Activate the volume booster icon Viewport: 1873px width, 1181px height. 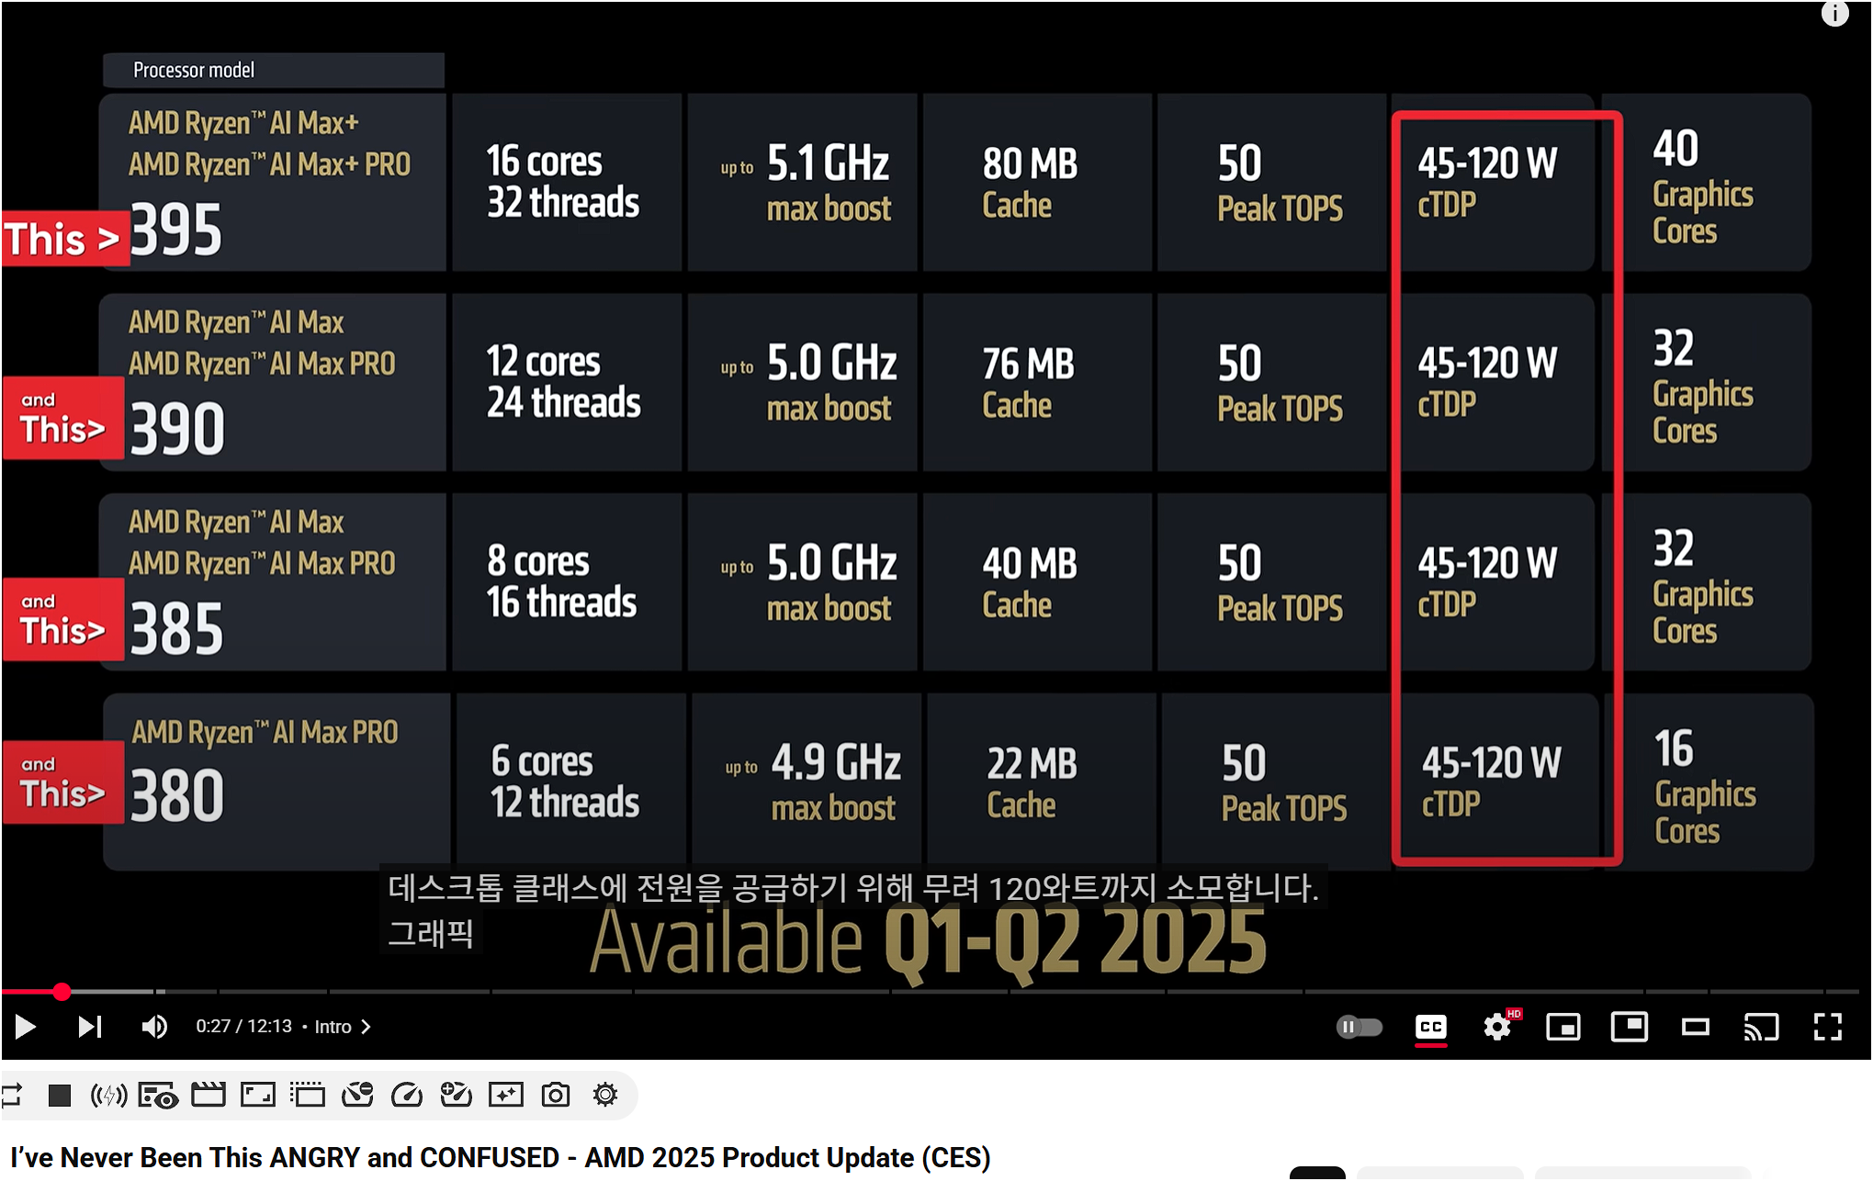point(108,1095)
